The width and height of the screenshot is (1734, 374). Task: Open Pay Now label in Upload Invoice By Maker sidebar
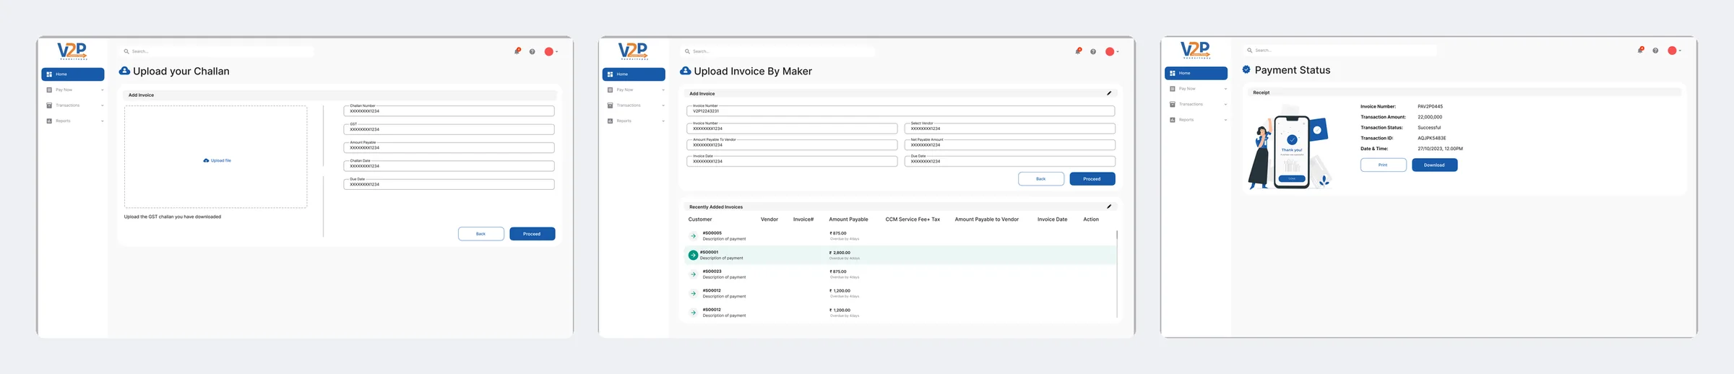coord(625,90)
